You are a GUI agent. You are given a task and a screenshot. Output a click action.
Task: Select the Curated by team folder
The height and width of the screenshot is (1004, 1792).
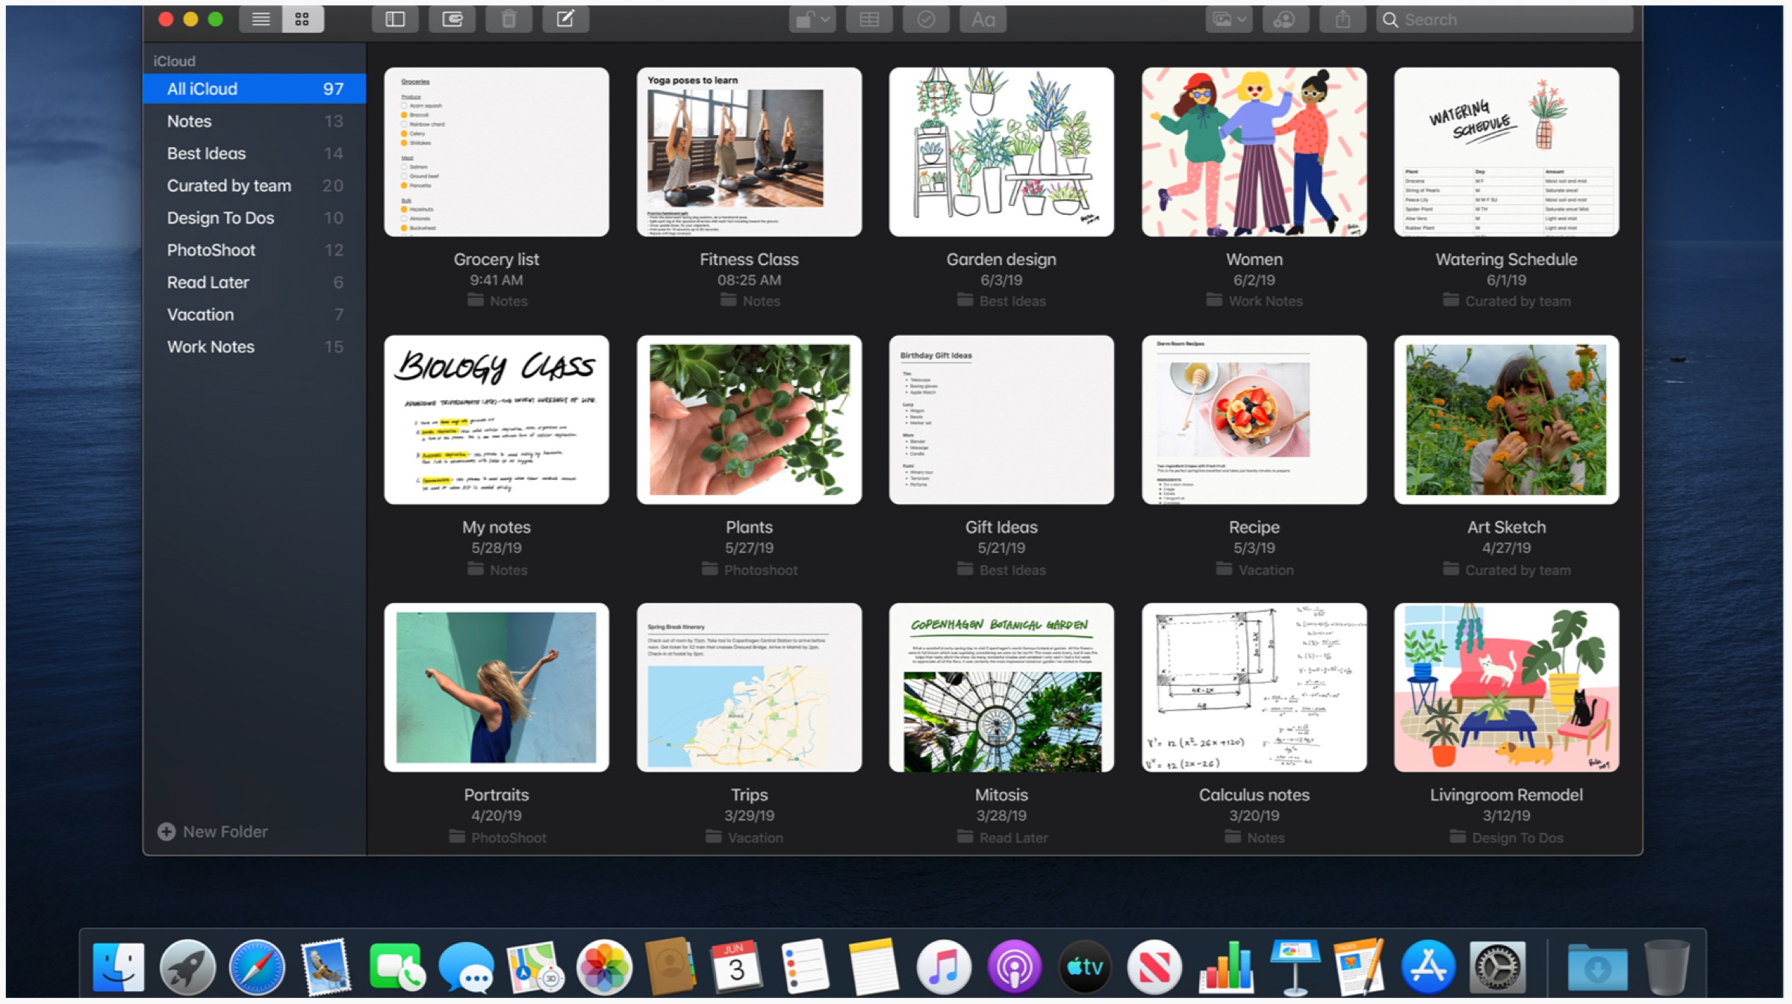[x=229, y=186]
